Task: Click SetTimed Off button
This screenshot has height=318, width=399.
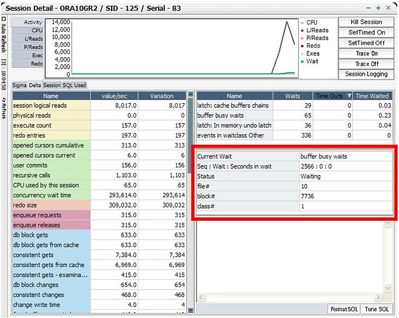Action: [366, 43]
